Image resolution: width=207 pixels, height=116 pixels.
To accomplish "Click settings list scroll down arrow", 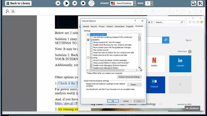I will [139, 67].
